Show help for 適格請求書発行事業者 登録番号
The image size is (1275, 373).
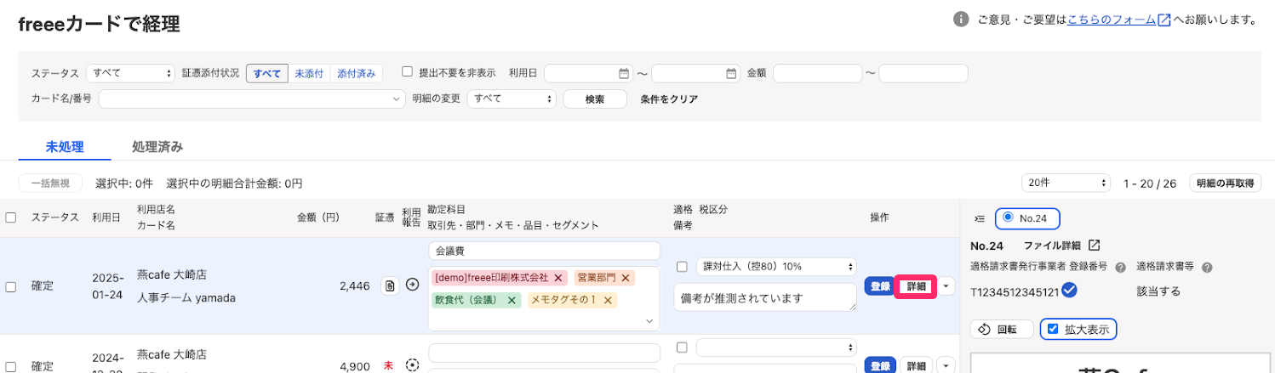pyautogui.click(x=1121, y=268)
